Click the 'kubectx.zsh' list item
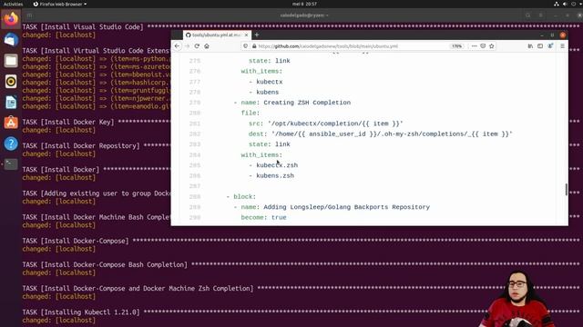Screen dimensions: 583x327 [277, 165]
